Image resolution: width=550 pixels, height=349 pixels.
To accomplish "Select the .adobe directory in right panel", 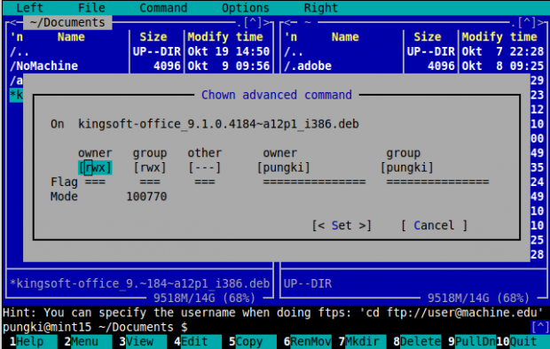I will click(x=307, y=66).
